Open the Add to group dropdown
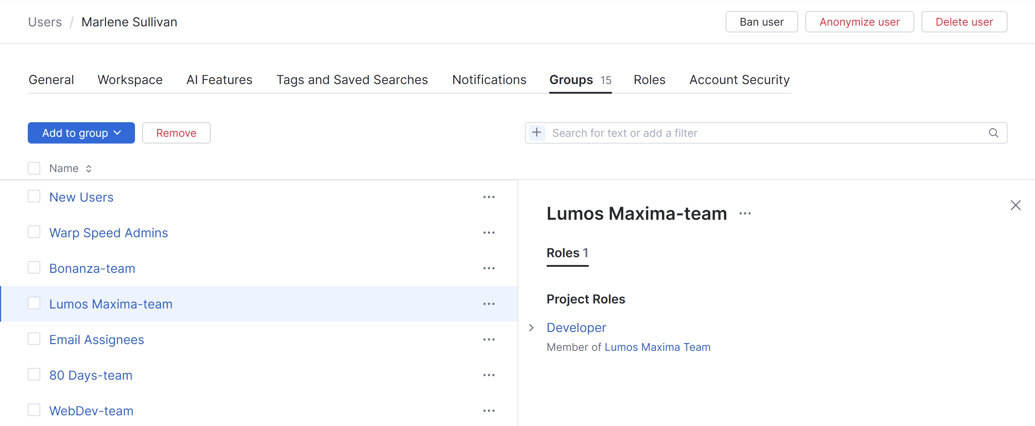The width and height of the screenshot is (1035, 426). [81, 133]
